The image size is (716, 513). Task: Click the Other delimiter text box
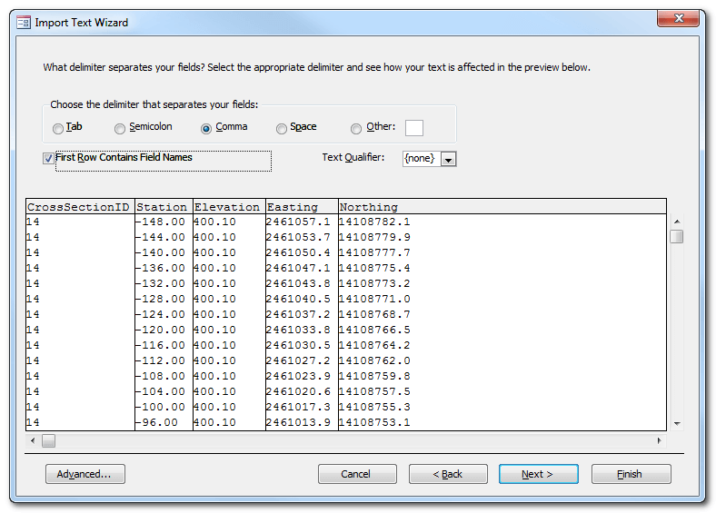(413, 128)
